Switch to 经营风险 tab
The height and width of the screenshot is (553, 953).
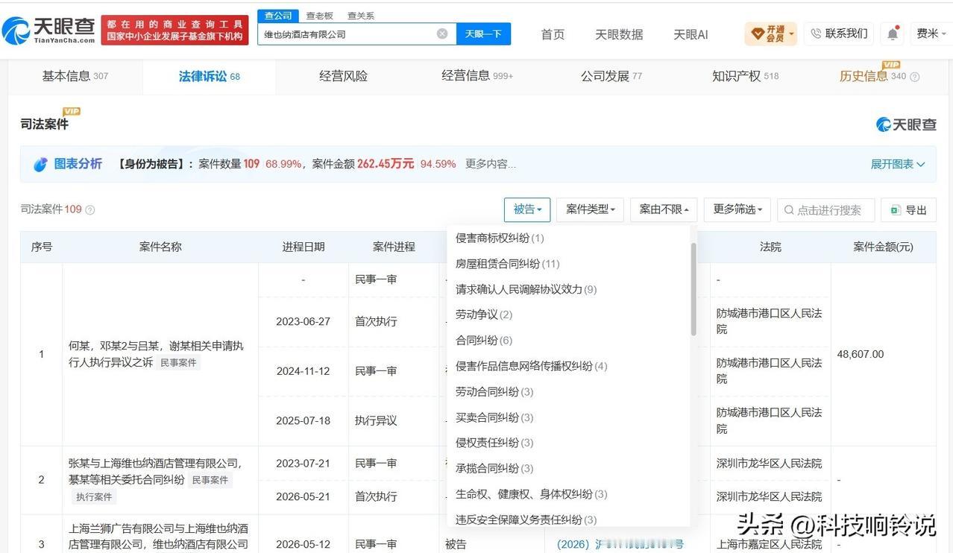pos(343,76)
